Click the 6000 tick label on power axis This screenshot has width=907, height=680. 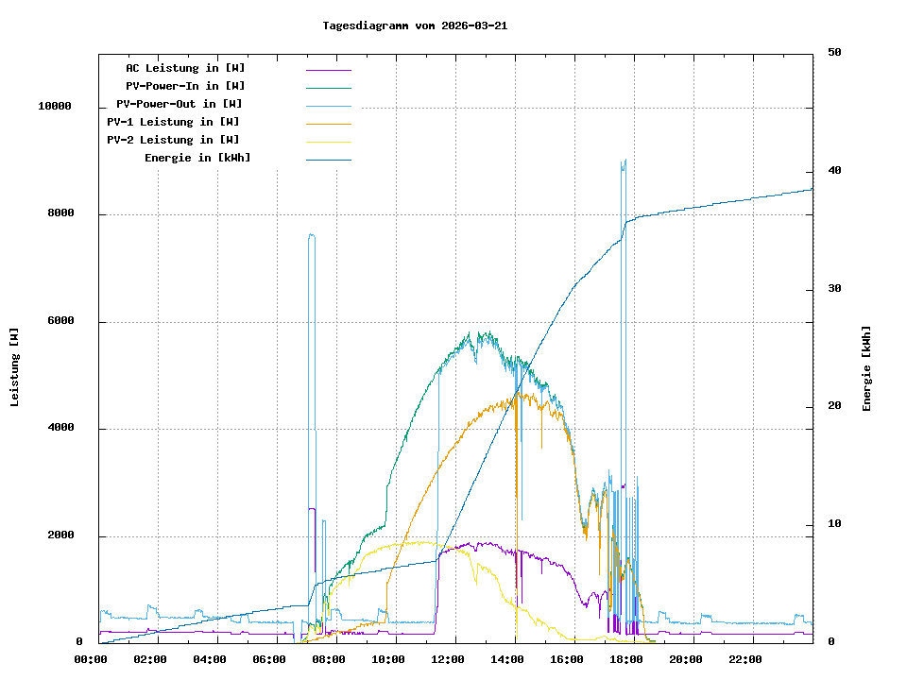click(59, 321)
